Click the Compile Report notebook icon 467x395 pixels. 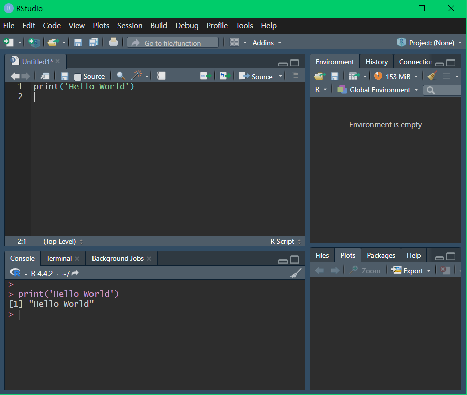[x=161, y=76]
